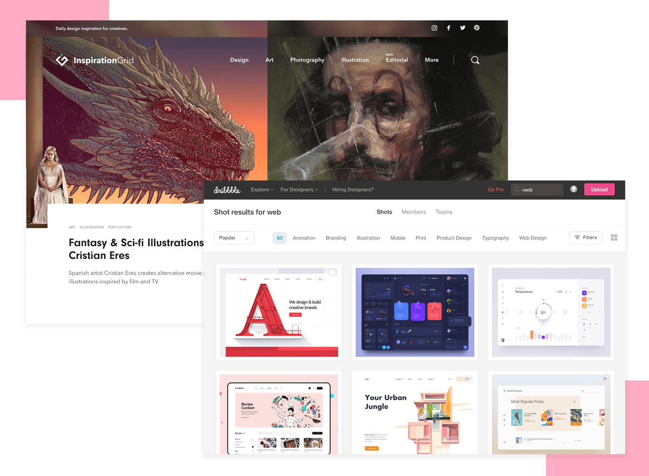Open Photography menu on InspirationGrid
This screenshot has height=476, width=649.
307,60
